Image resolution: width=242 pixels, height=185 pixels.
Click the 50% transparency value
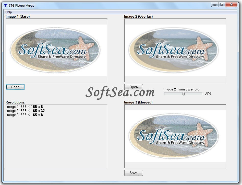208,93
